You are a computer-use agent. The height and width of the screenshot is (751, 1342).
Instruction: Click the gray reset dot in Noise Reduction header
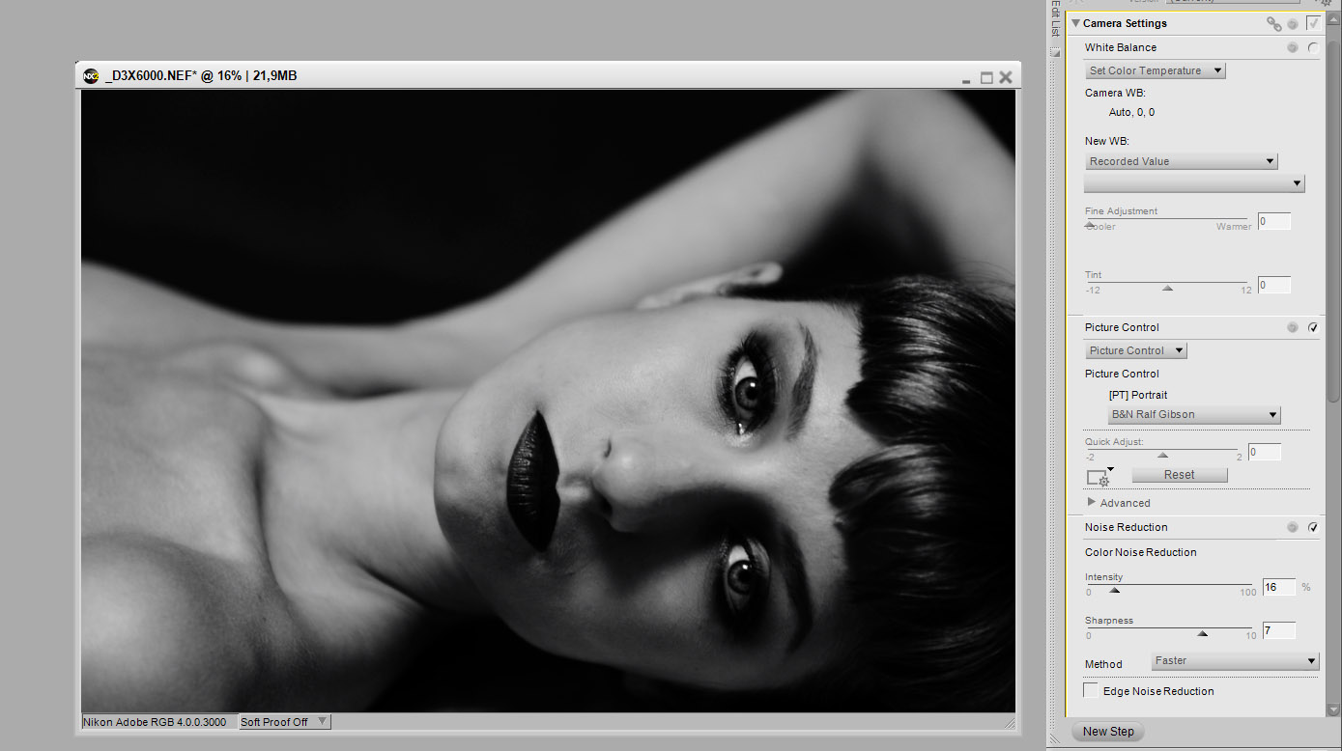click(1293, 527)
